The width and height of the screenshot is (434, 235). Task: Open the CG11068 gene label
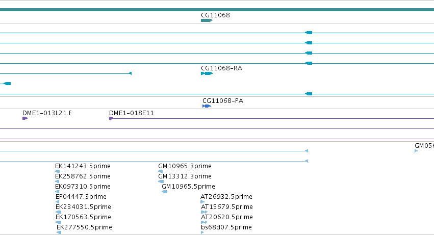tap(215, 15)
